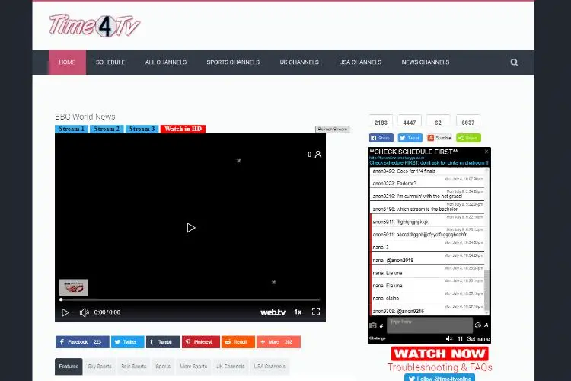Screen dimensions: 571x381
Task: Select the Sports tab
Action: (163, 367)
